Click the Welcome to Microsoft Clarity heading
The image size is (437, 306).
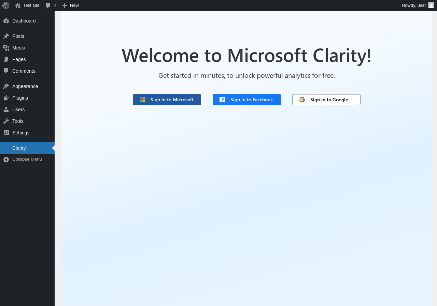click(246, 55)
